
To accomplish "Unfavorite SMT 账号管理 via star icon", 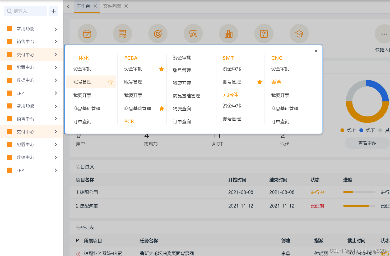I will (259, 82).
